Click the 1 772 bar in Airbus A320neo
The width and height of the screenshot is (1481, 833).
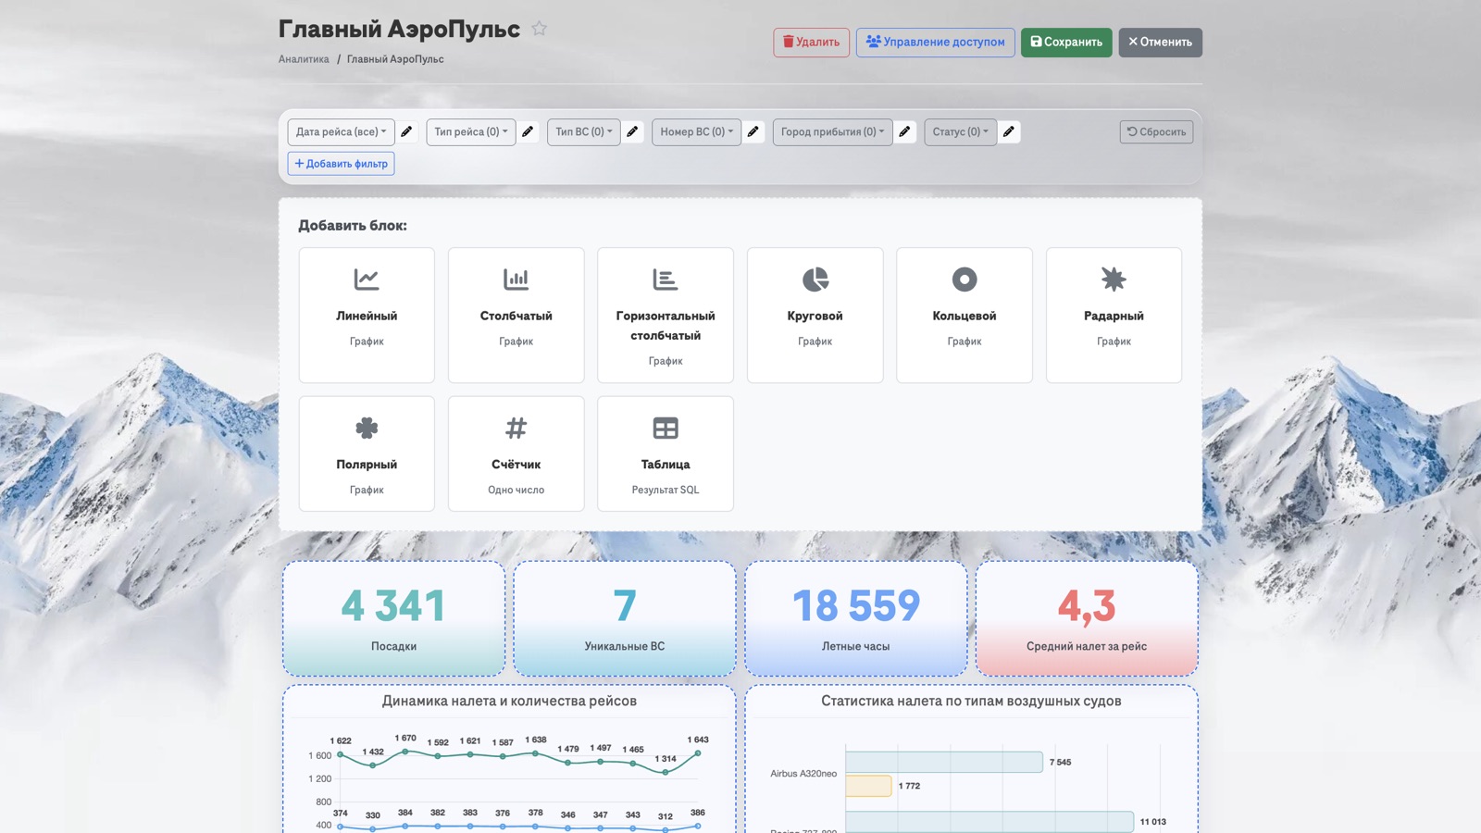868,786
